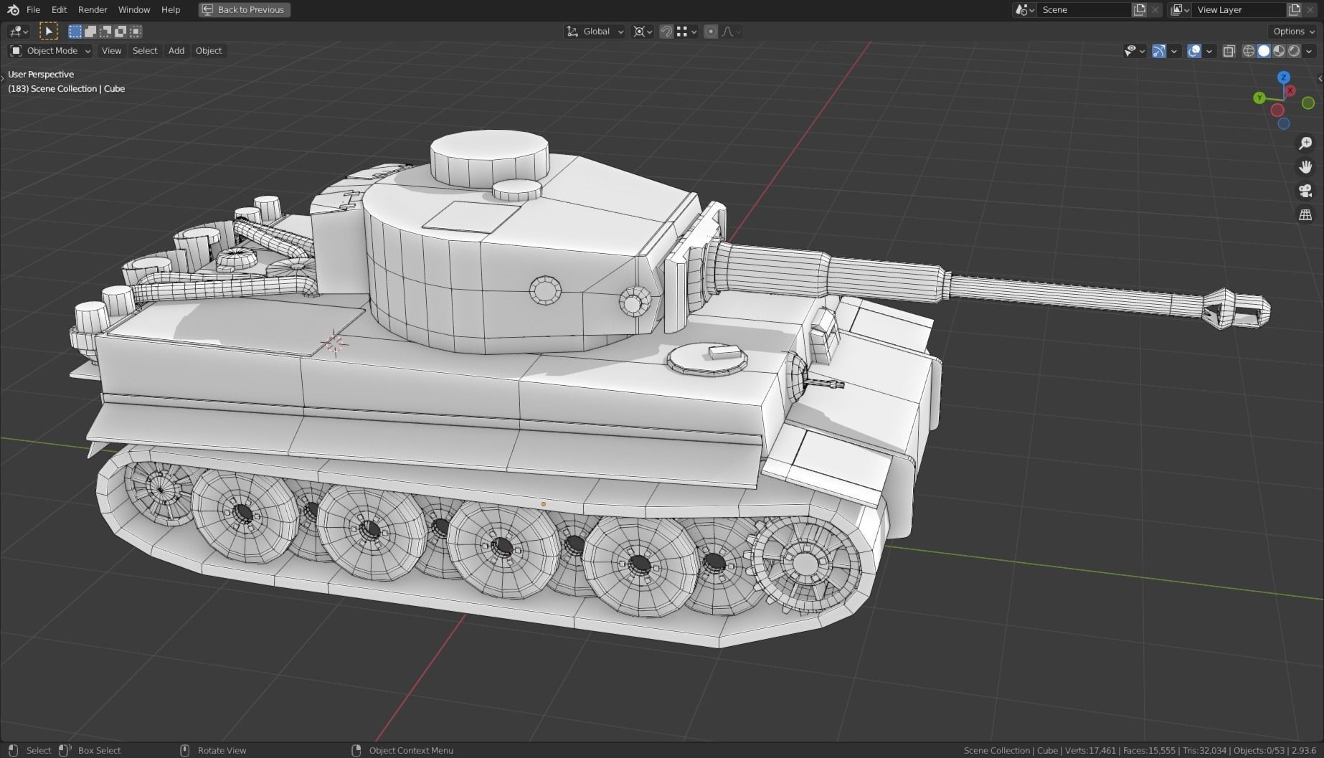The image size is (1324, 758).
Task: Expand the shading options dropdown arrow
Action: (1309, 51)
